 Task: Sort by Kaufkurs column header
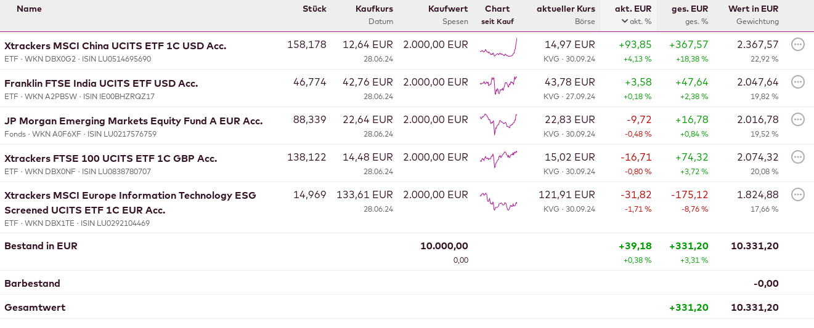[374, 9]
